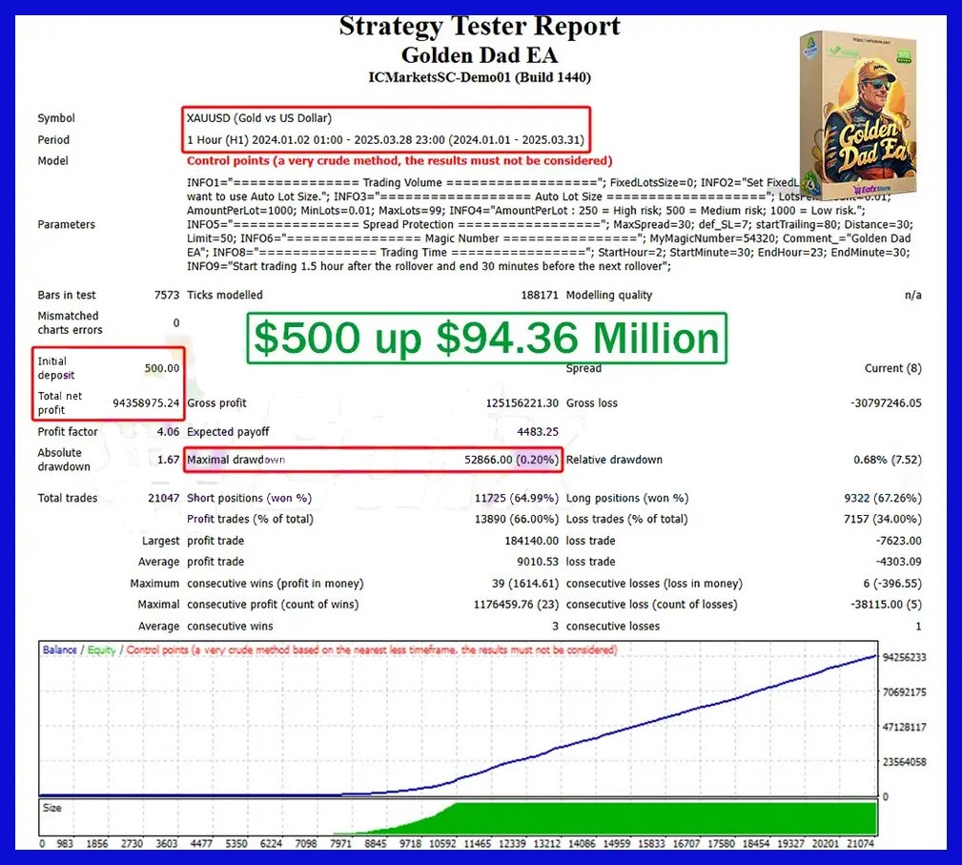Click the "Strategy Tester Report" title

(x=480, y=26)
